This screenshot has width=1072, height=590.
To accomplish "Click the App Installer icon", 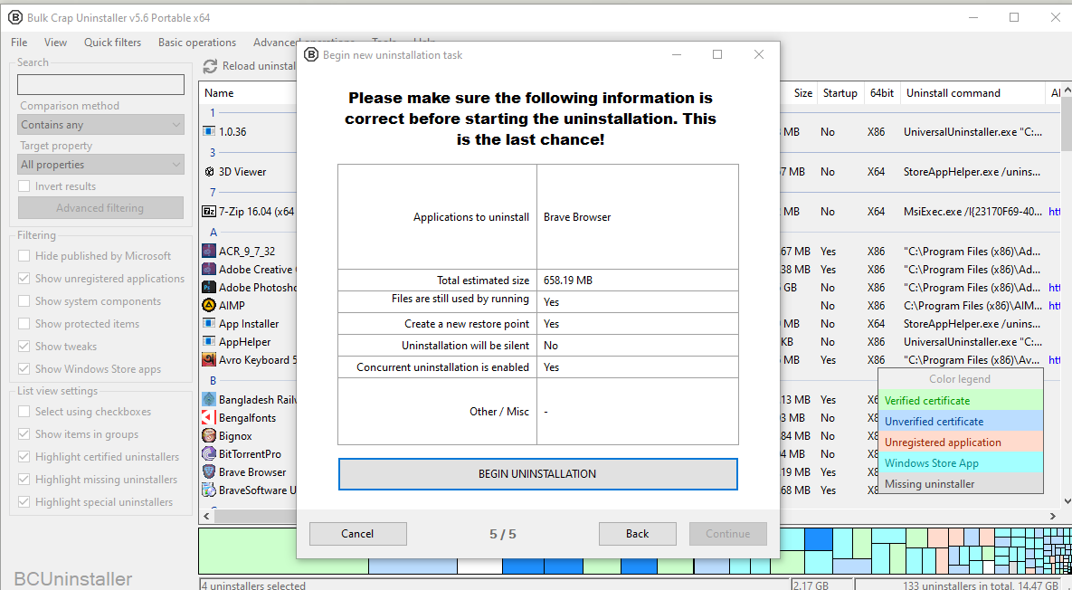I will 209,323.
